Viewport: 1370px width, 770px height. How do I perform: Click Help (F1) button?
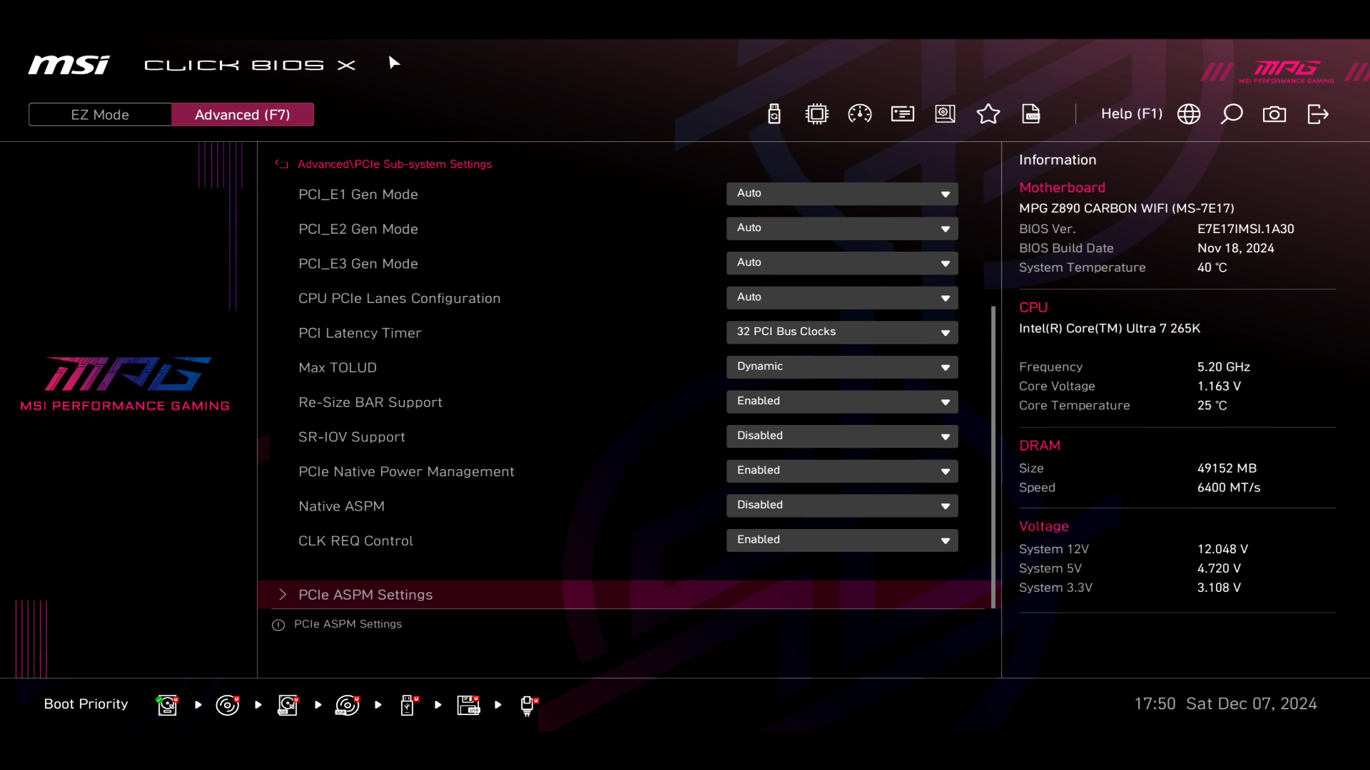[x=1131, y=114]
